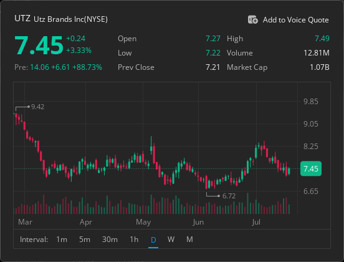Click the Volume label
The height and width of the screenshot is (262, 344).
pos(239,53)
